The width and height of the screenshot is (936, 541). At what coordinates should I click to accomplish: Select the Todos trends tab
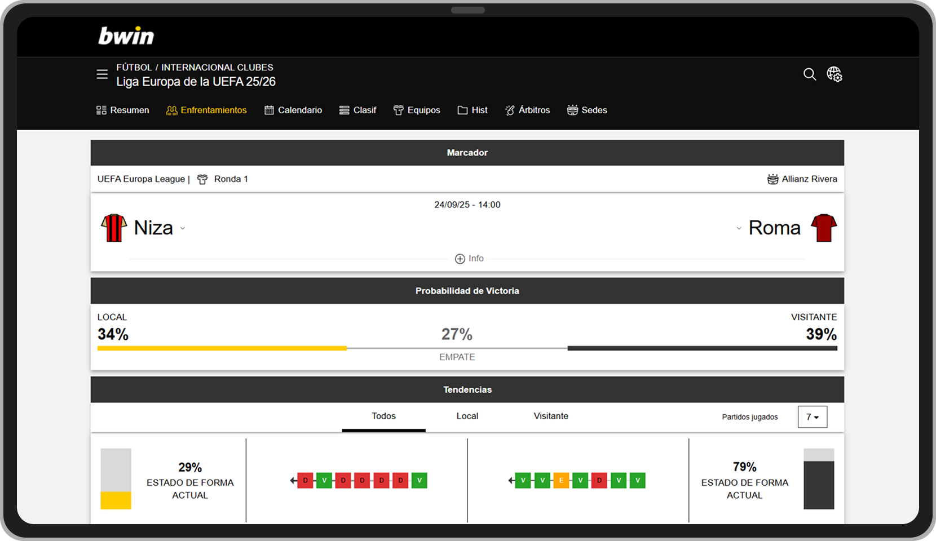coord(383,416)
